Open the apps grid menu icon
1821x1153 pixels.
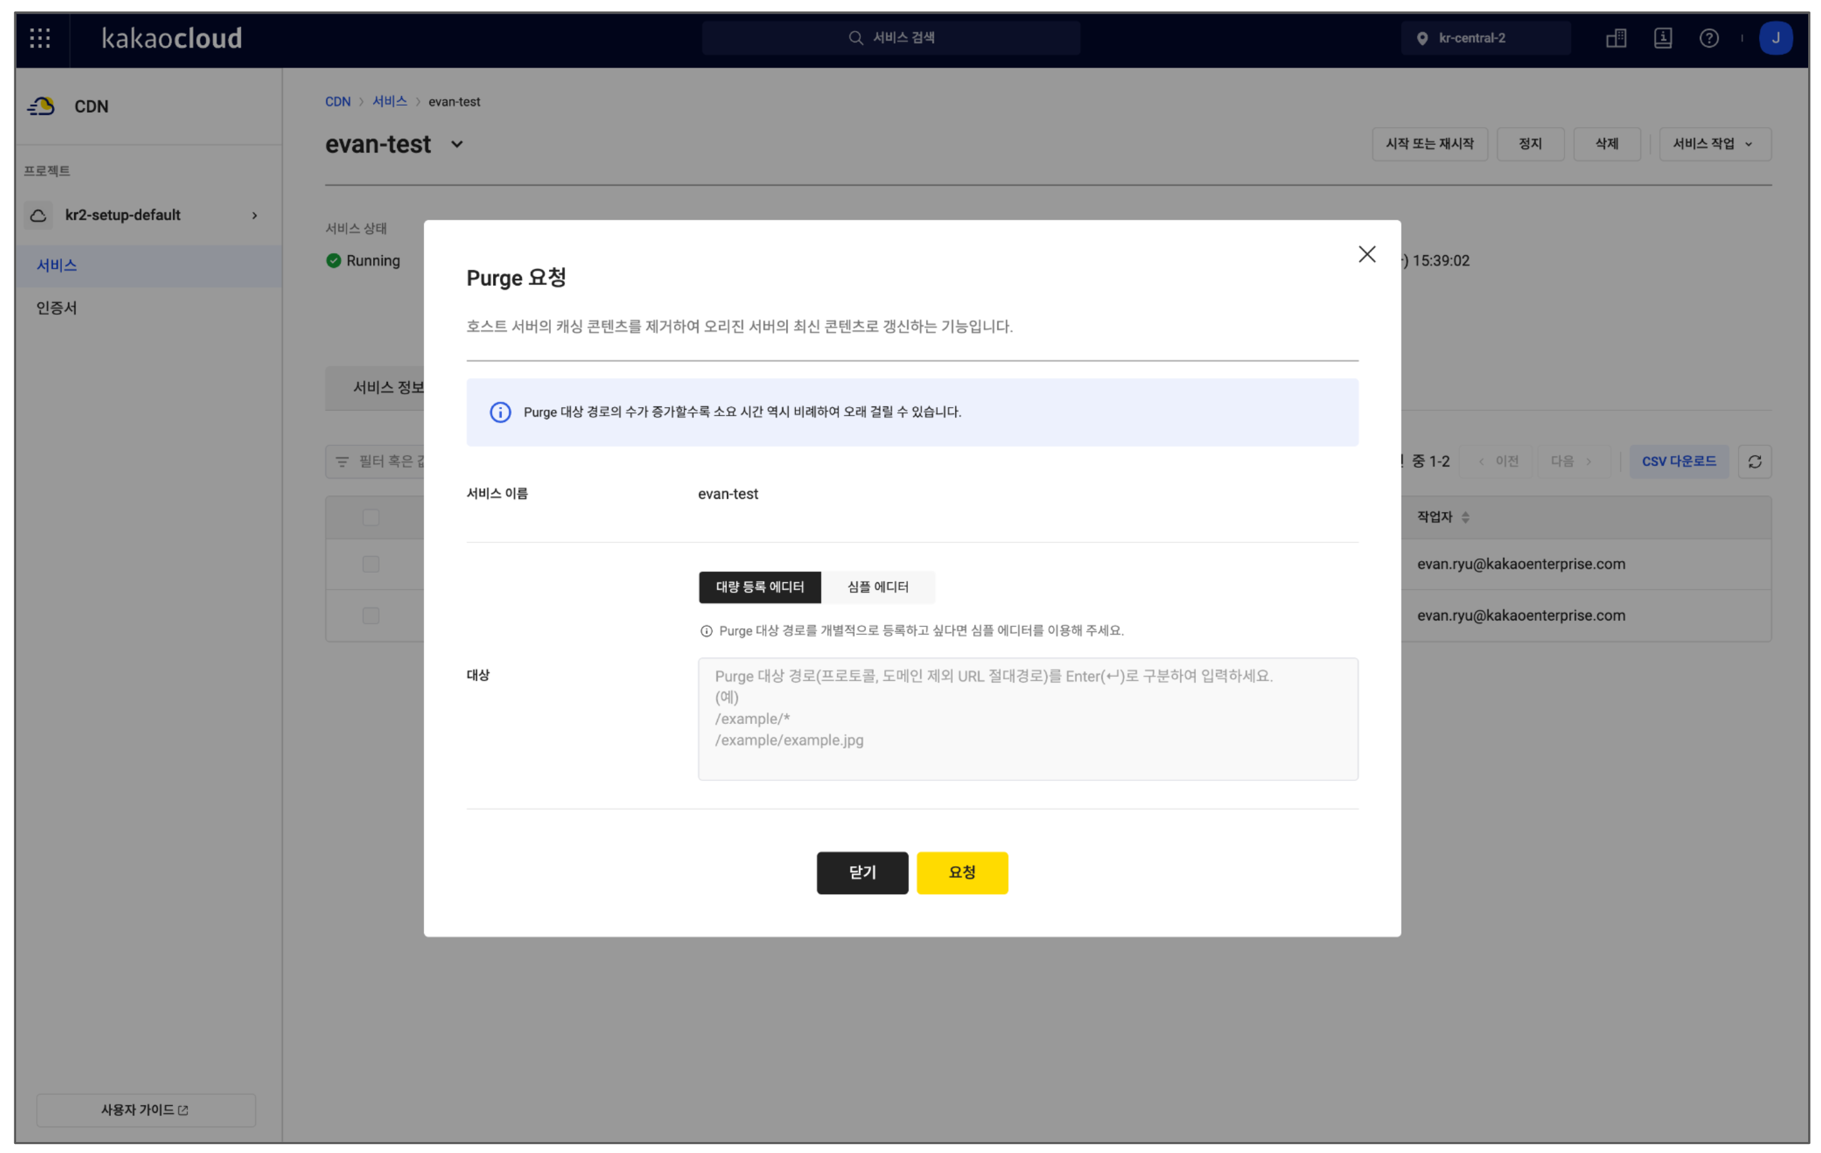(x=39, y=38)
